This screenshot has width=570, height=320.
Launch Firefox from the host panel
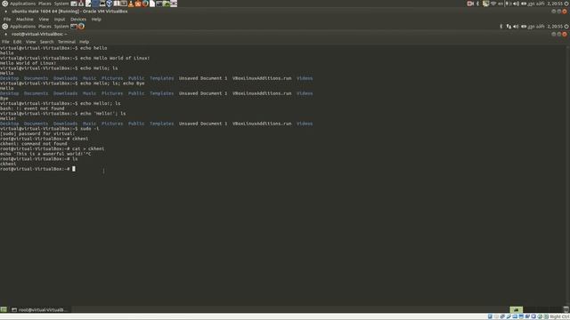click(x=145, y=4)
